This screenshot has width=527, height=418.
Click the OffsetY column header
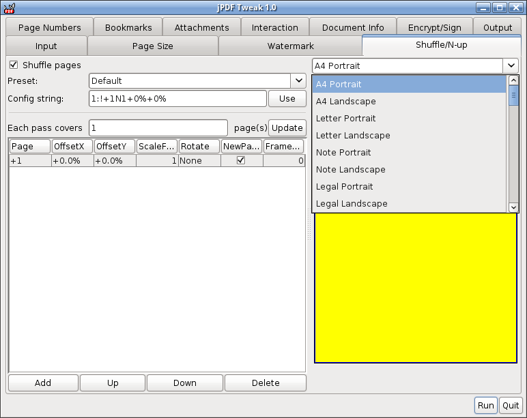(114, 147)
